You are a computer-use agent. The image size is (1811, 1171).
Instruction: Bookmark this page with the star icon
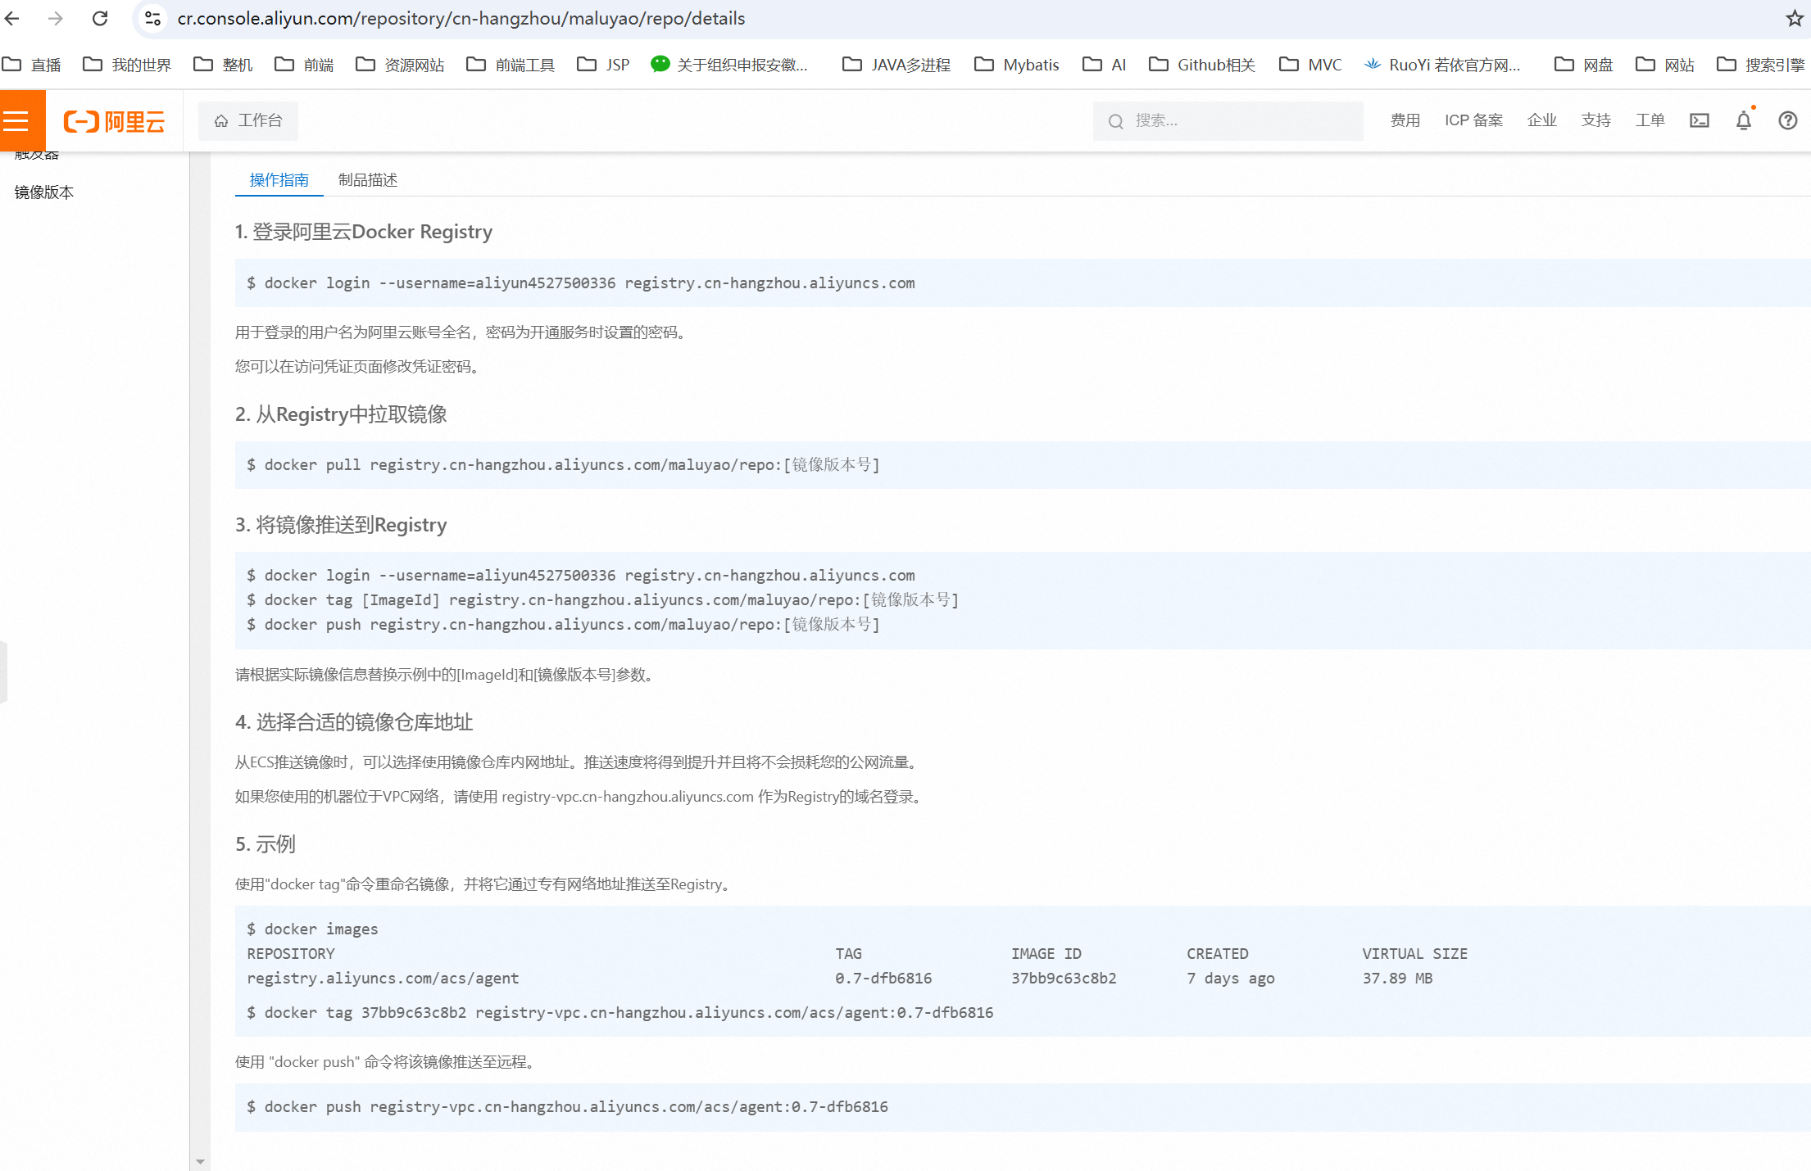click(1795, 18)
